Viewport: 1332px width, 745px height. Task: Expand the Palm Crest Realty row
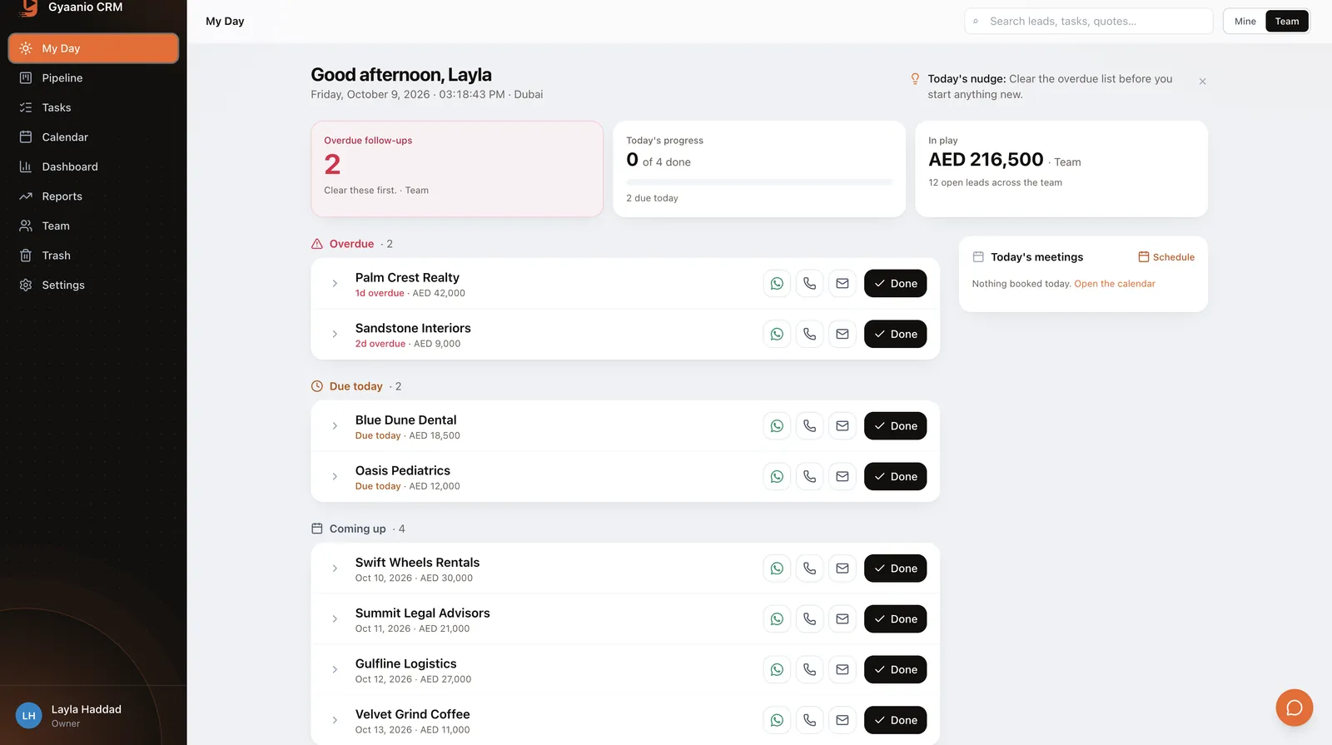tap(335, 284)
